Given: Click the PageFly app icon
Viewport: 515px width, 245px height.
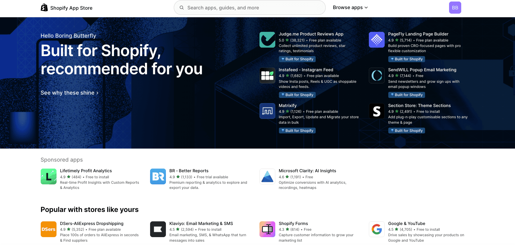Looking at the screenshot, I should click(377, 40).
